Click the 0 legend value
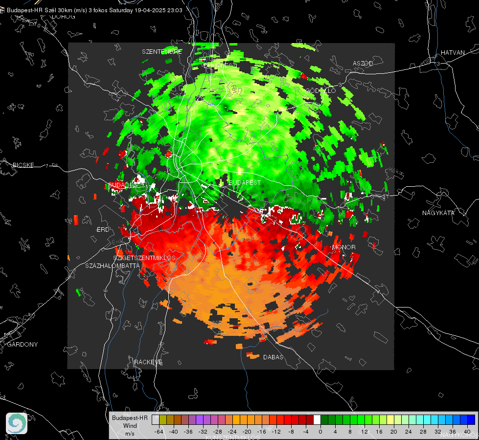479x440 pixels. click(x=320, y=432)
